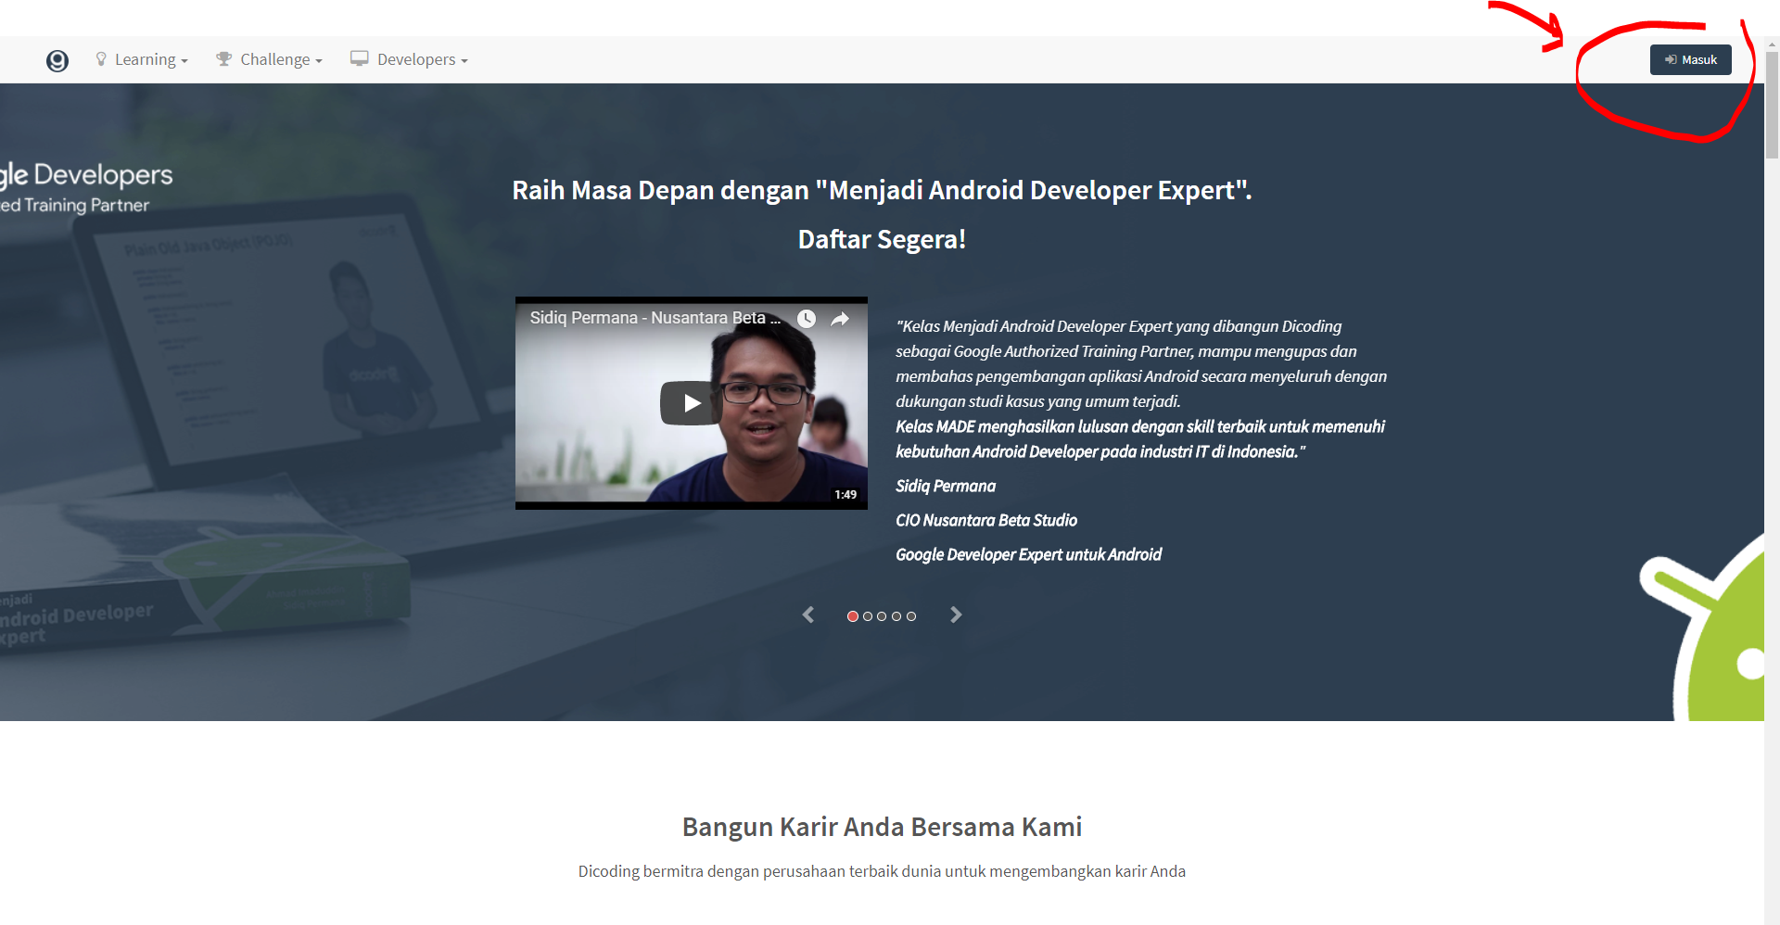Play the Sidiq Permana video
This screenshot has height=925, width=1780.
(x=691, y=403)
